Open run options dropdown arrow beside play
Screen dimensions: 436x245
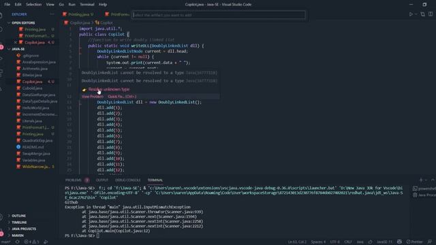point(416,14)
